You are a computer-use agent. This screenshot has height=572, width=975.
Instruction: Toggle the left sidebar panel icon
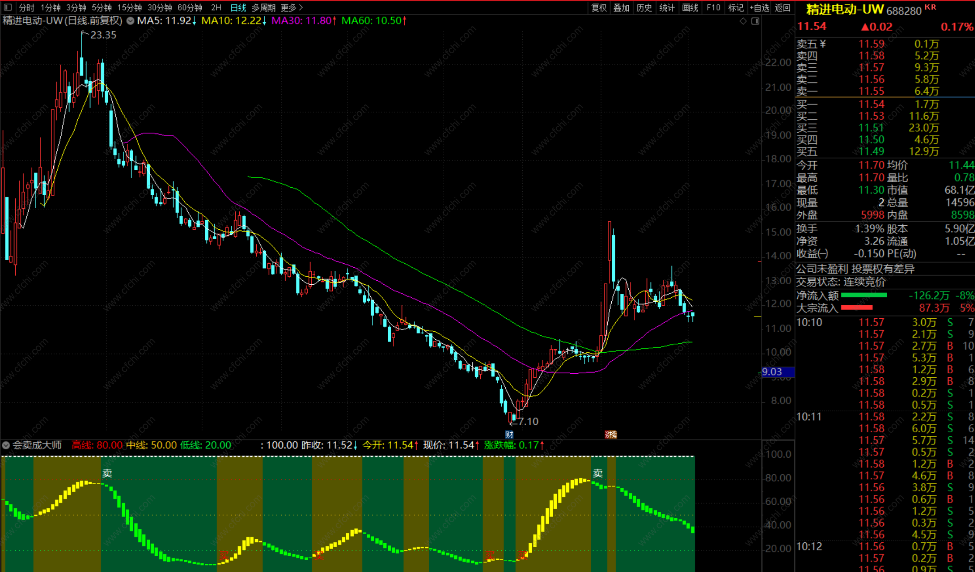point(8,7)
